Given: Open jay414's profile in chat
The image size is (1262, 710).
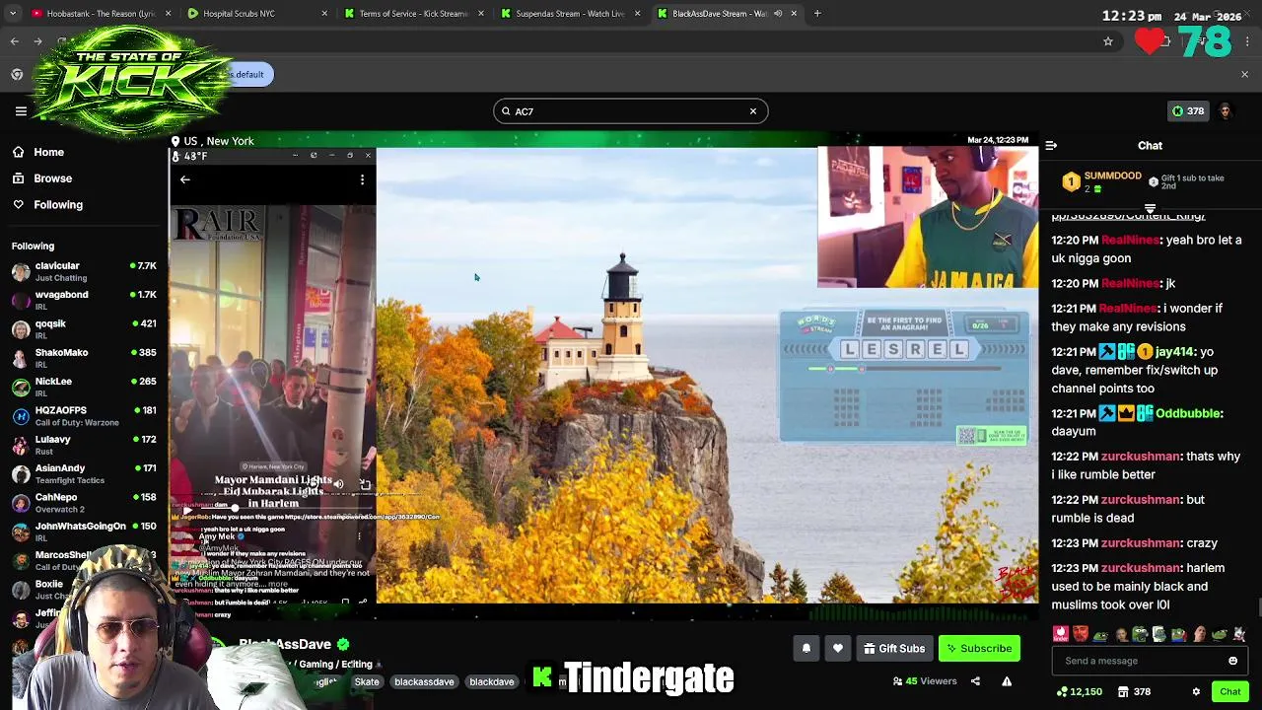Looking at the screenshot, I should 1171,352.
